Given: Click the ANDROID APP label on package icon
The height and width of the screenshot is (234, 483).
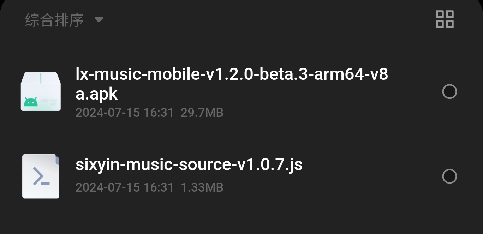Looking at the screenshot, I should click(x=49, y=102).
